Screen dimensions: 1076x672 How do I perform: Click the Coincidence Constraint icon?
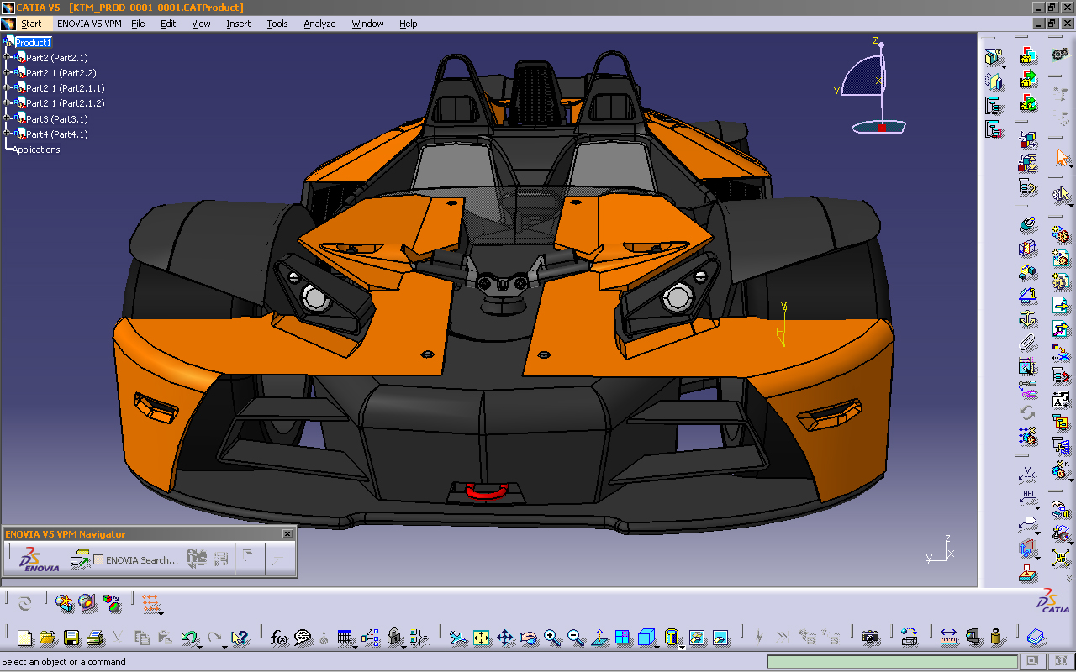1027,225
